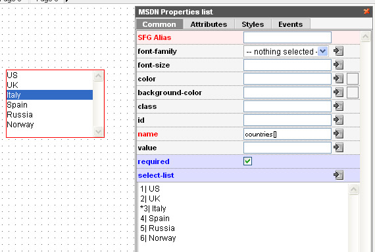
Task: Uncheck the required checkbox
Action: [x=248, y=161]
